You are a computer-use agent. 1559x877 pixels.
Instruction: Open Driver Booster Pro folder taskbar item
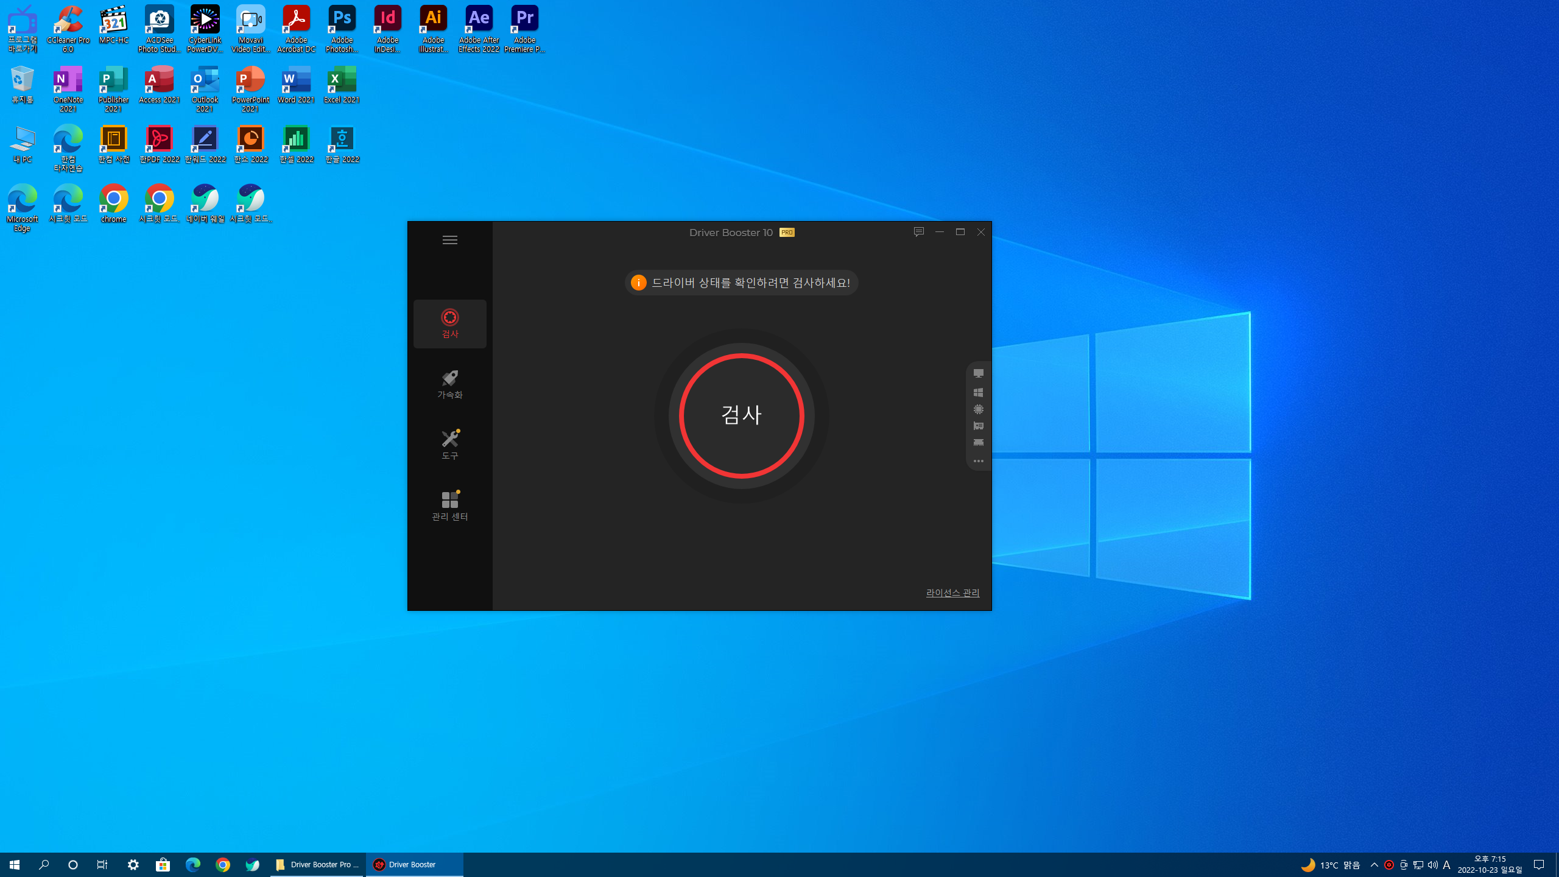pyautogui.click(x=317, y=865)
